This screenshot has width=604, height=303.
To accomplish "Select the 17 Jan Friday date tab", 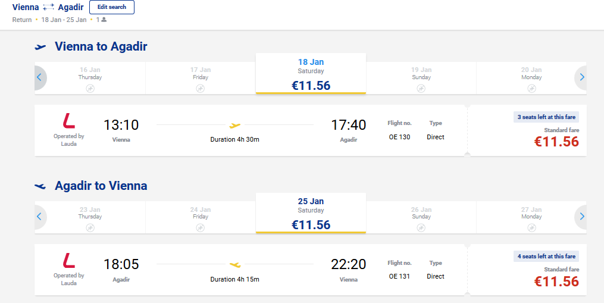I will coord(201,78).
